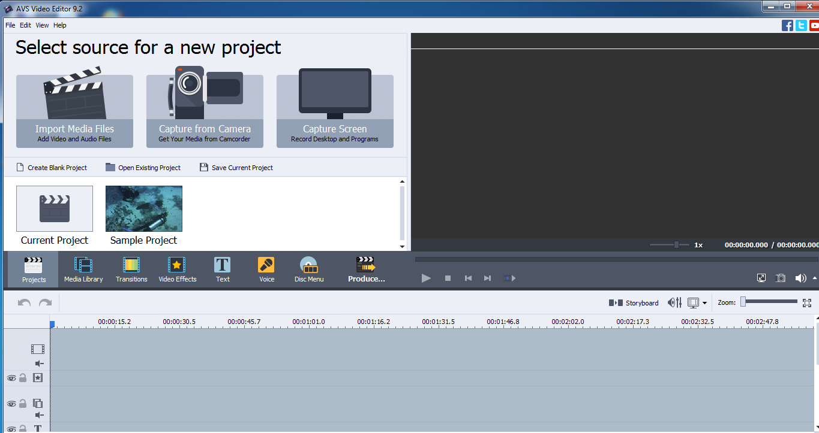
Task: Open the Edit menu
Action: (x=25, y=25)
